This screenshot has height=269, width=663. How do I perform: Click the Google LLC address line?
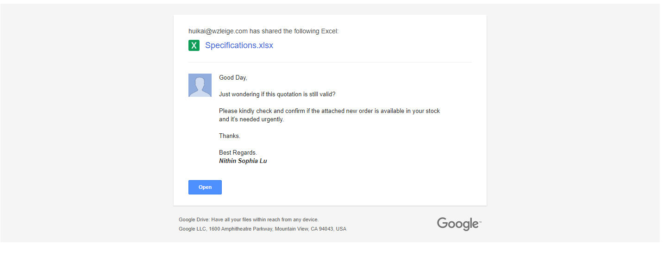point(262,229)
